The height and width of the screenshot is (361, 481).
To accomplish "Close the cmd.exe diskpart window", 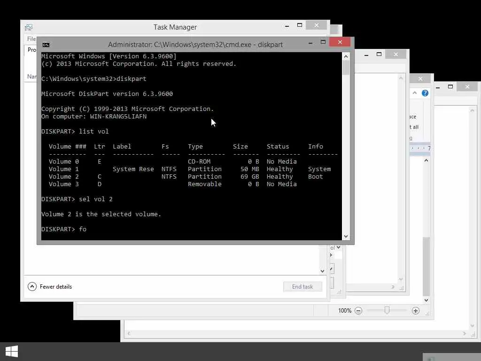I will (340, 42).
